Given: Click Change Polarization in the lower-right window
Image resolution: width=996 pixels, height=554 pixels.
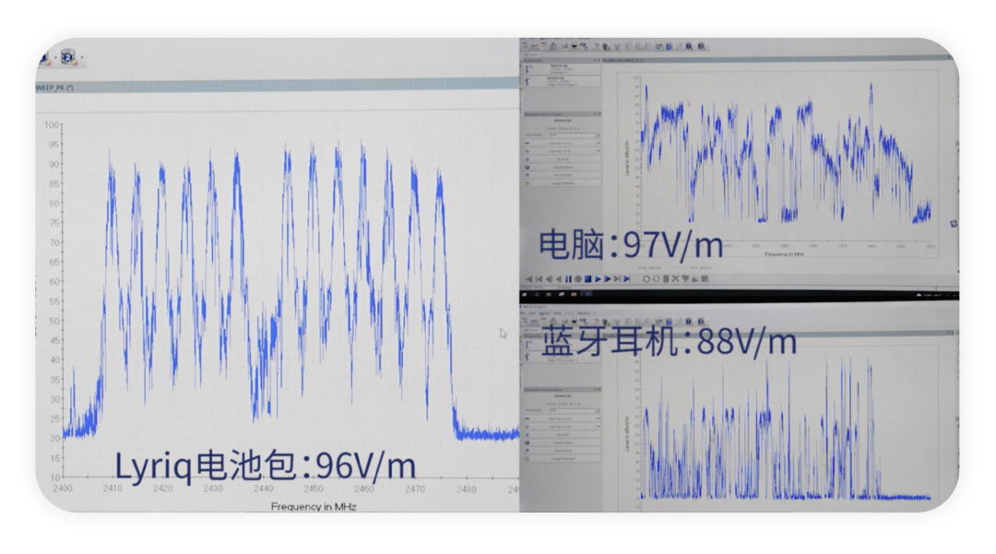Looking at the screenshot, I should tap(563, 459).
